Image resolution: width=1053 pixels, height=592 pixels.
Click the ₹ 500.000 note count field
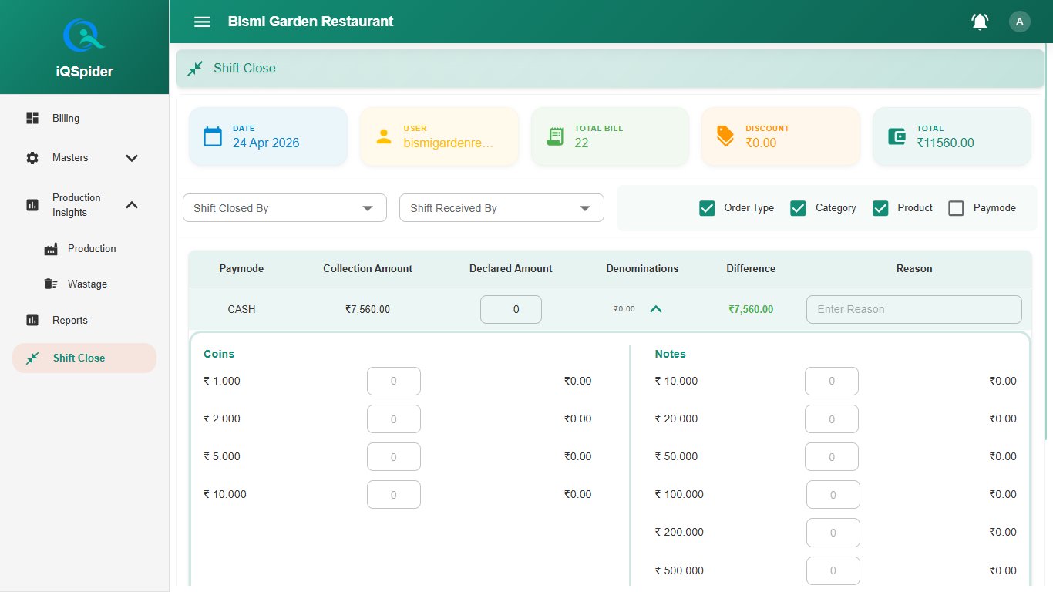(833, 570)
